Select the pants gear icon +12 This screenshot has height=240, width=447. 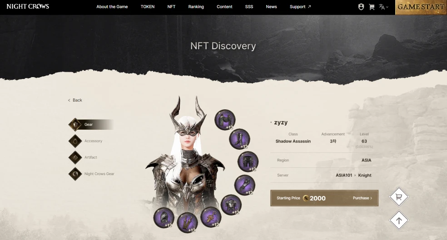click(x=248, y=162)
